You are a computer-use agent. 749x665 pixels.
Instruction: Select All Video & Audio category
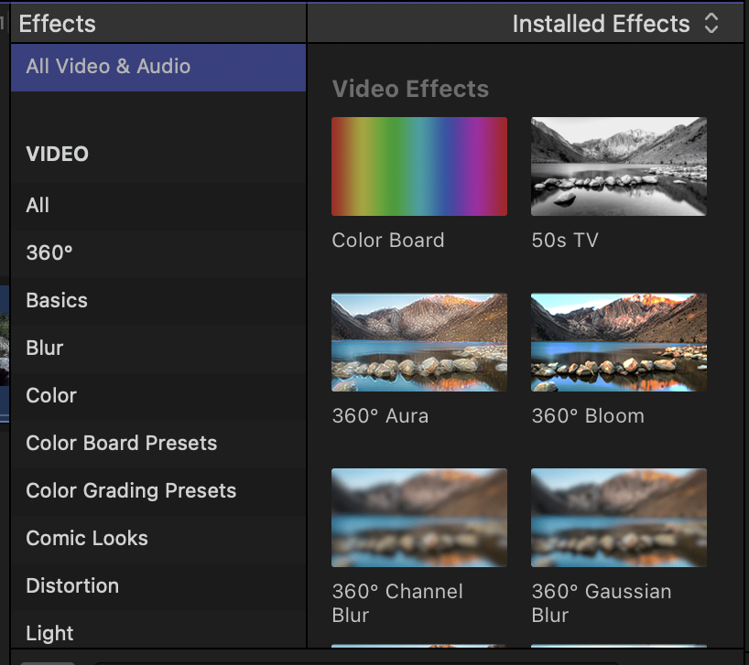pos(158,68)
